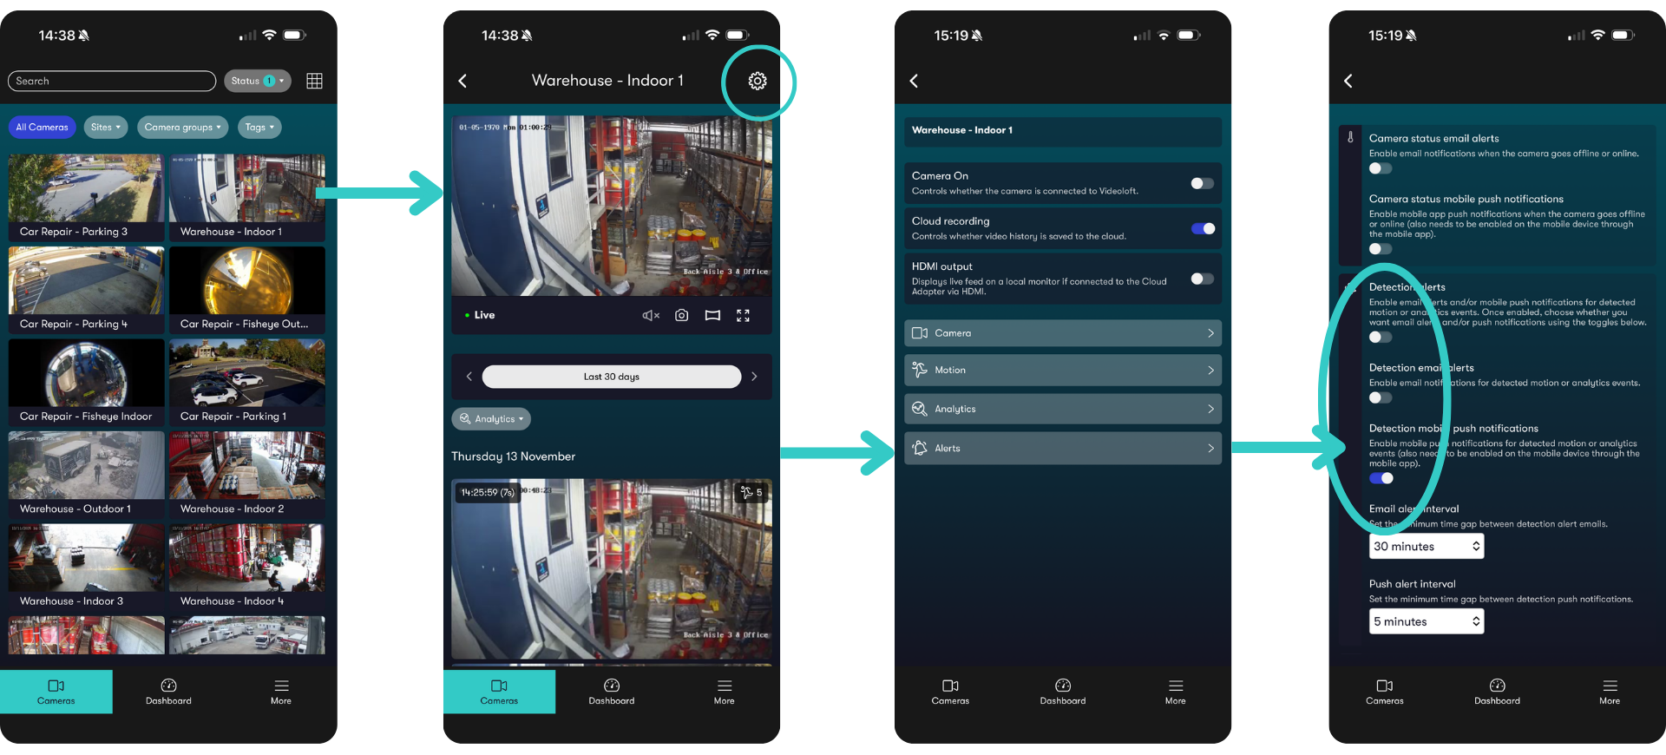Open the Last 30 days date range
1666x755 pixels.
coord(612,377)
